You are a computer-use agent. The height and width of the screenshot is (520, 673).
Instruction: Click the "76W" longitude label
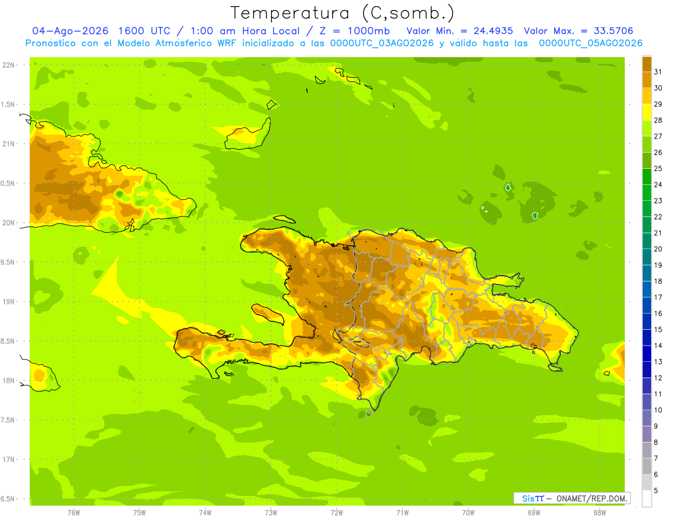coord(73,512)
